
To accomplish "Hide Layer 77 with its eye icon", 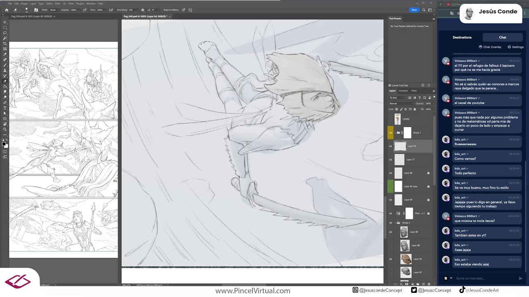I will 391,160.
